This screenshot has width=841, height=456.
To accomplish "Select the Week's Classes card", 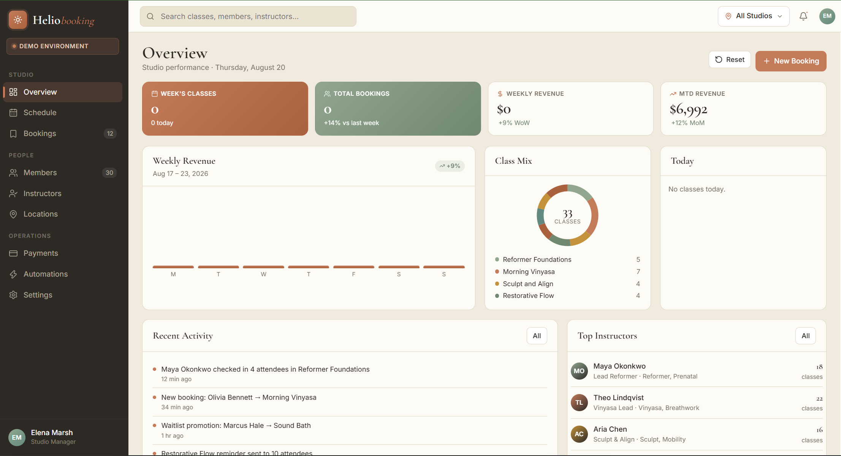I will 225,109.
